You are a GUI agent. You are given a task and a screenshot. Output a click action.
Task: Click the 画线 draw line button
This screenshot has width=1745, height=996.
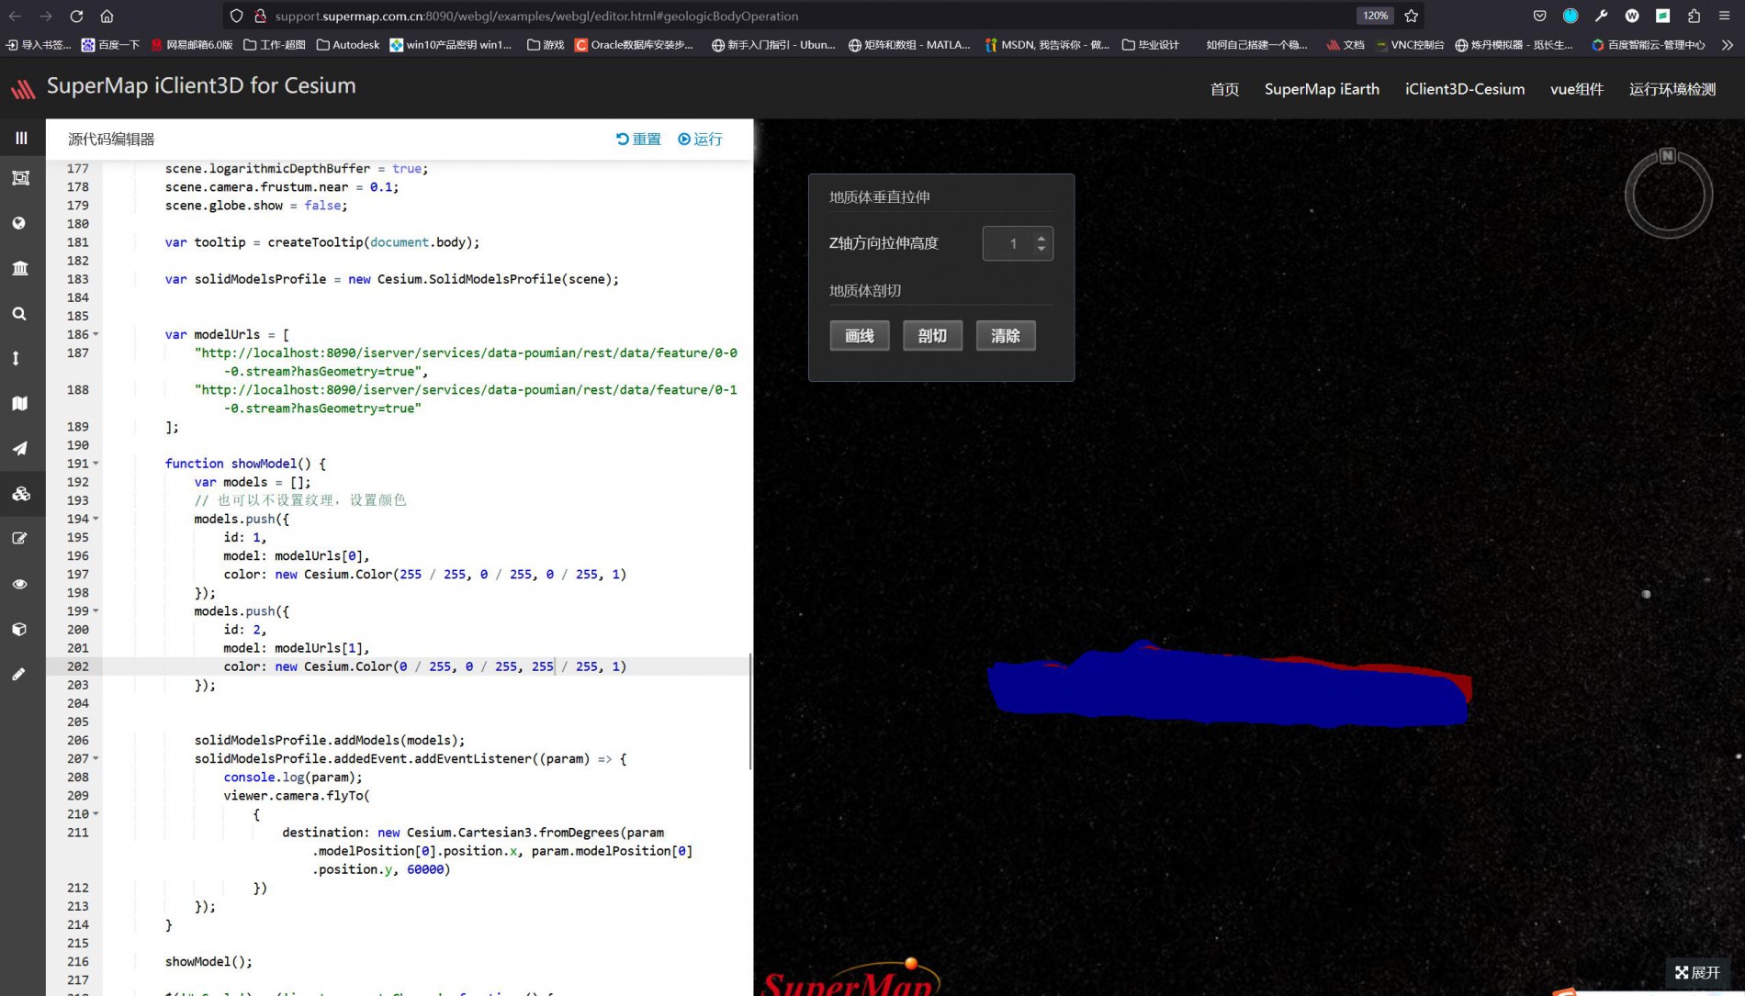(x=860, y=336)
